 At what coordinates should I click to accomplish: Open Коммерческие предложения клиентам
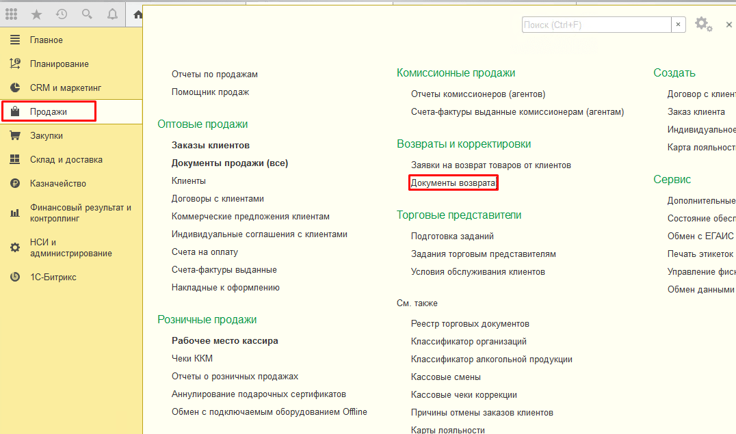(x=250, y=216)
